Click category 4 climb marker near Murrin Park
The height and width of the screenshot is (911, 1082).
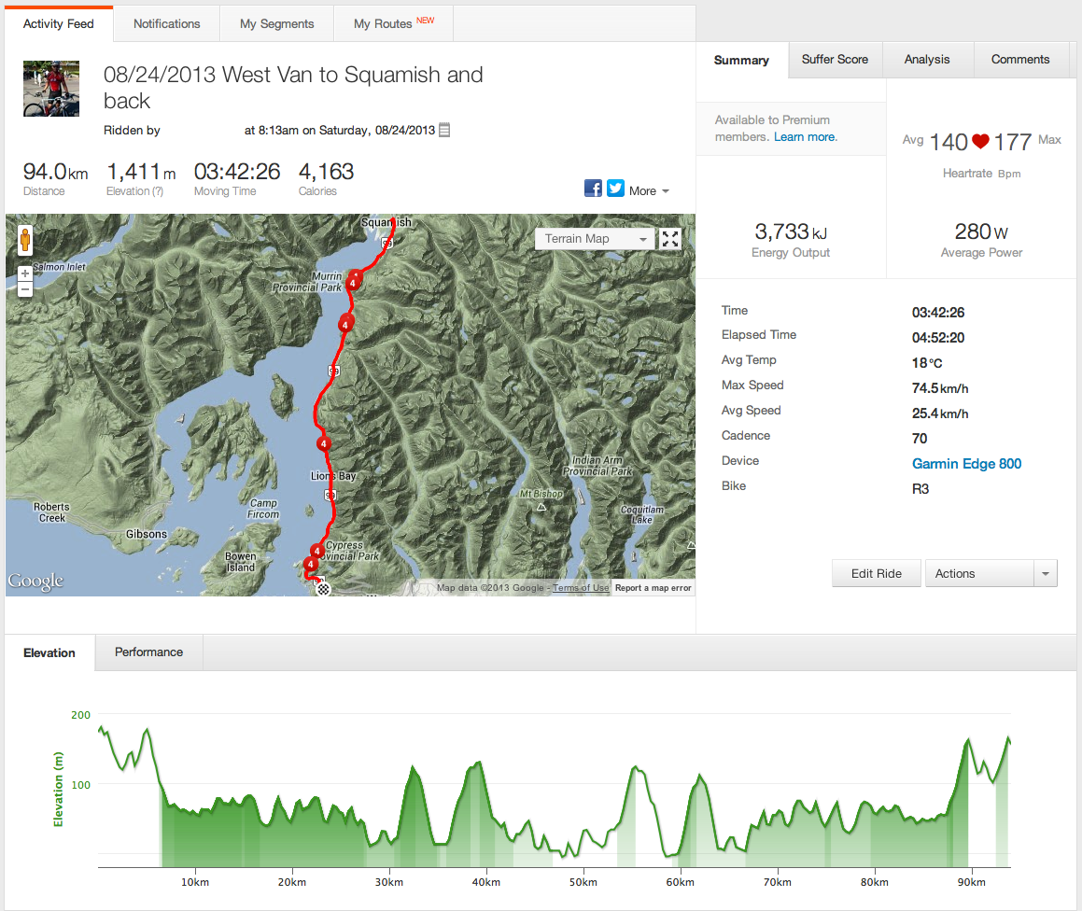[354, 282]
